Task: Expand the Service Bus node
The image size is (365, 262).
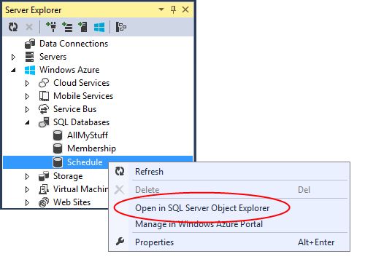Action: 27,109
